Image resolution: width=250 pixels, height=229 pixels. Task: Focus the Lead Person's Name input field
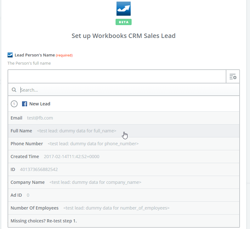117,77
